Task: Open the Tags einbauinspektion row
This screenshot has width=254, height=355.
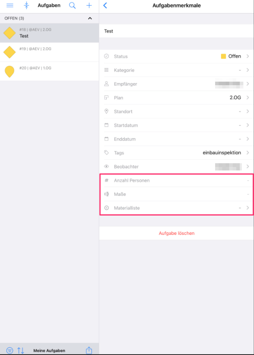Action: click(x=176, y=153)
